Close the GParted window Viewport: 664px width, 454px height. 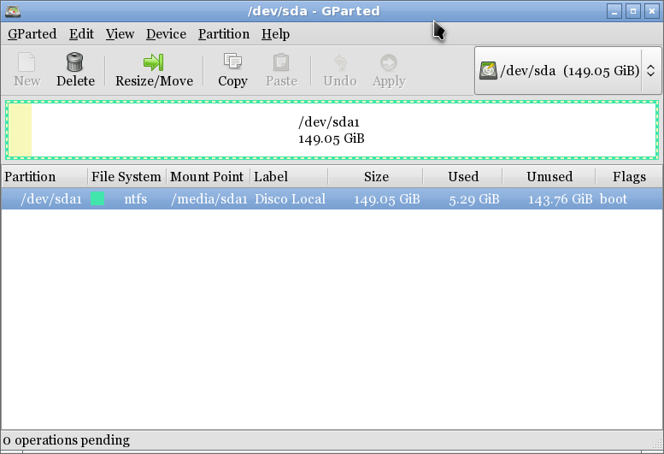[652, 11]
